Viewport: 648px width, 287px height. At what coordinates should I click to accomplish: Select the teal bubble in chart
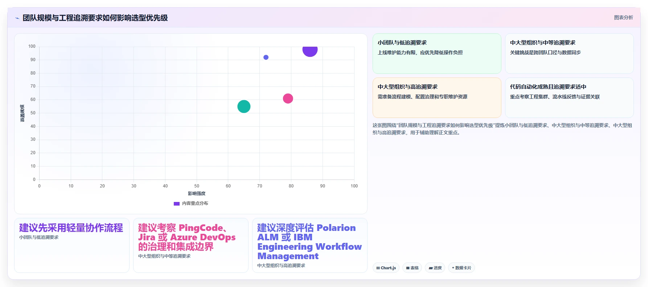tap(244, 106)
